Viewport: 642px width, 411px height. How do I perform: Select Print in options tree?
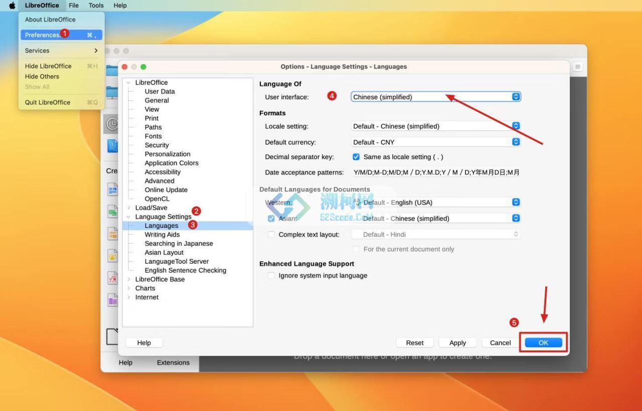pos(151,119)
